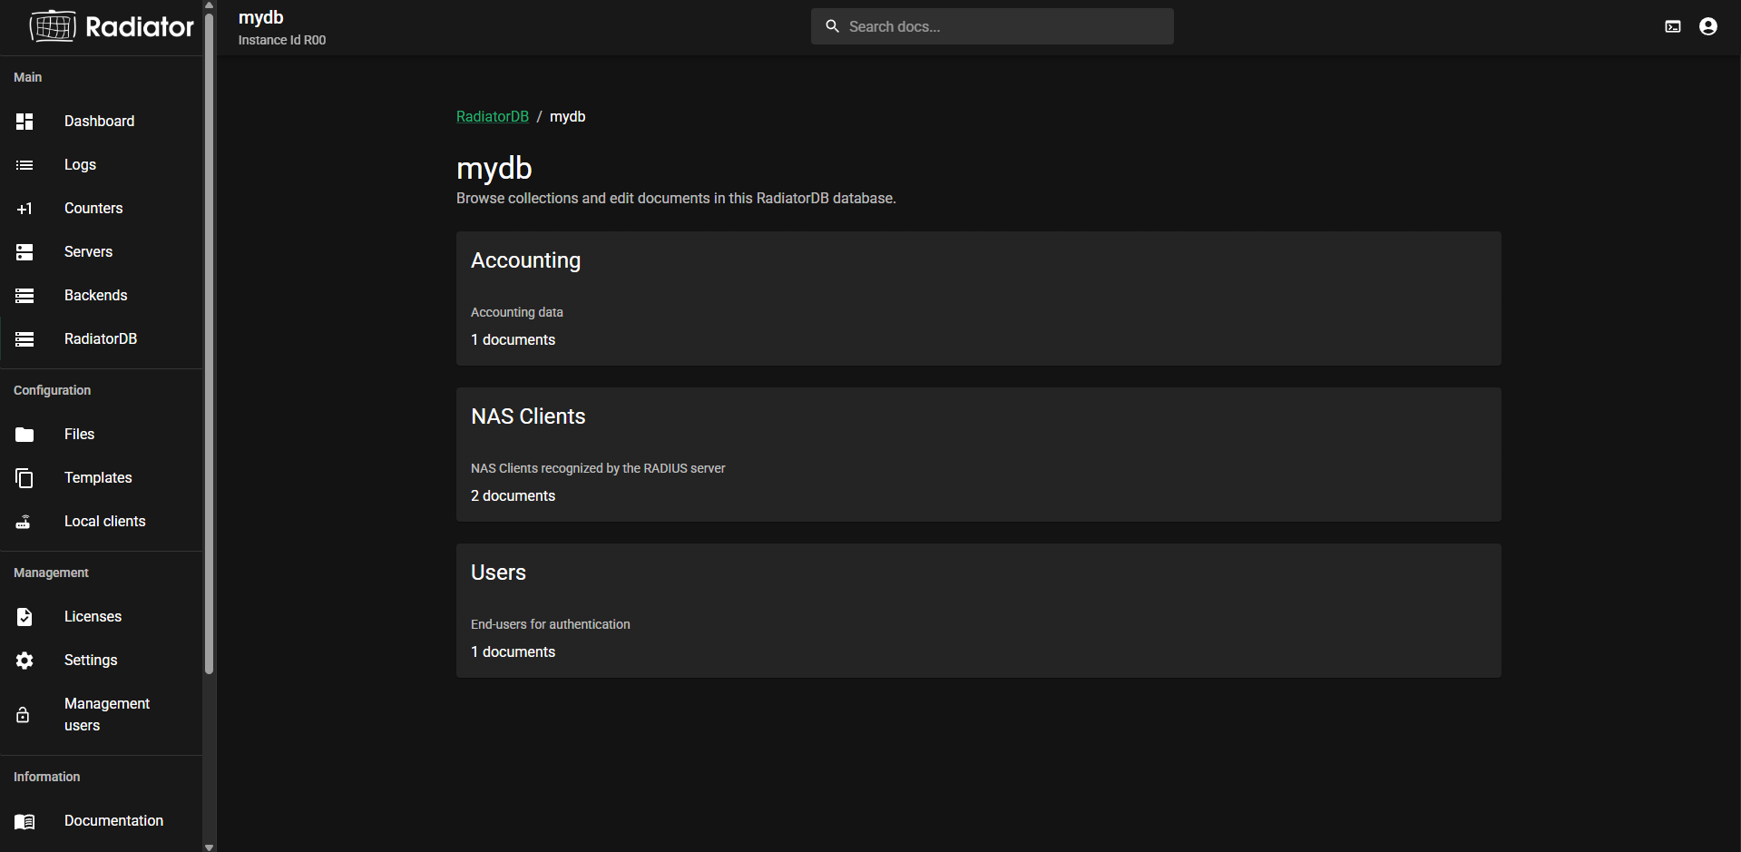Click 'End-users for authentication' text

pos(550,624)
